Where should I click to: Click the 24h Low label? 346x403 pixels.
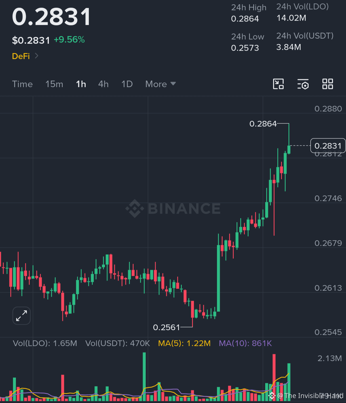(248, 37)
